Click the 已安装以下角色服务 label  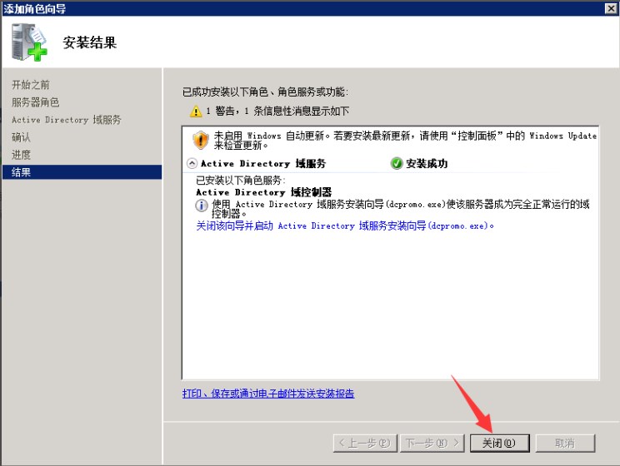click(240, 181)
